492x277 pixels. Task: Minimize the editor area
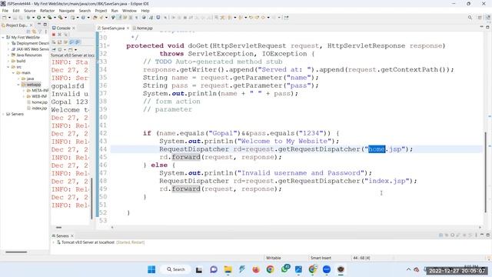(x=482, y=27)
